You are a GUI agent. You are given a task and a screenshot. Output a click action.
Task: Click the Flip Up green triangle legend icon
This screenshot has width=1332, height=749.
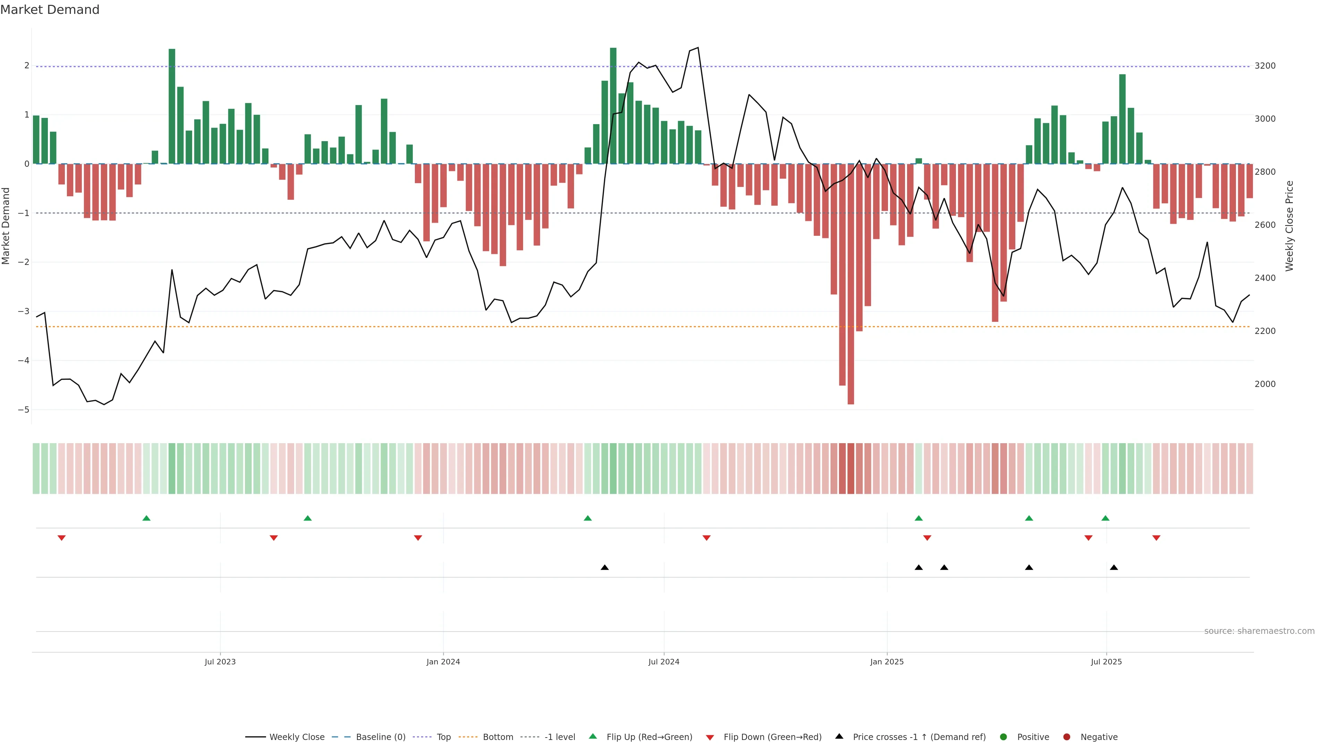click(592, 737)
